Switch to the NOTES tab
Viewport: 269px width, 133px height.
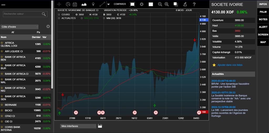tap(263, 19)
